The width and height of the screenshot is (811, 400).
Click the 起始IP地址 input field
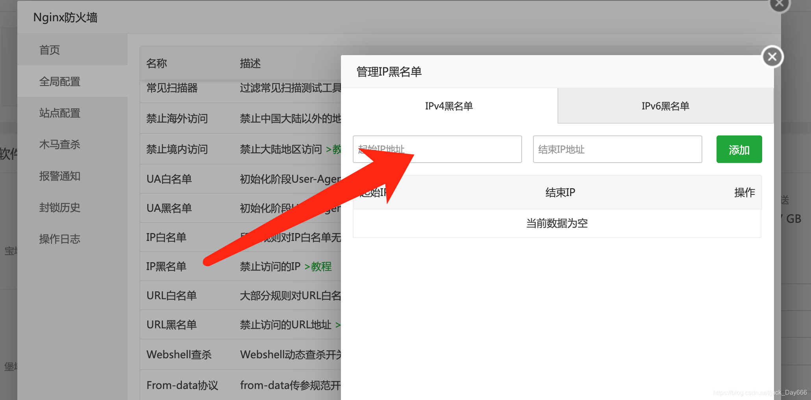(x=437, y=149)
